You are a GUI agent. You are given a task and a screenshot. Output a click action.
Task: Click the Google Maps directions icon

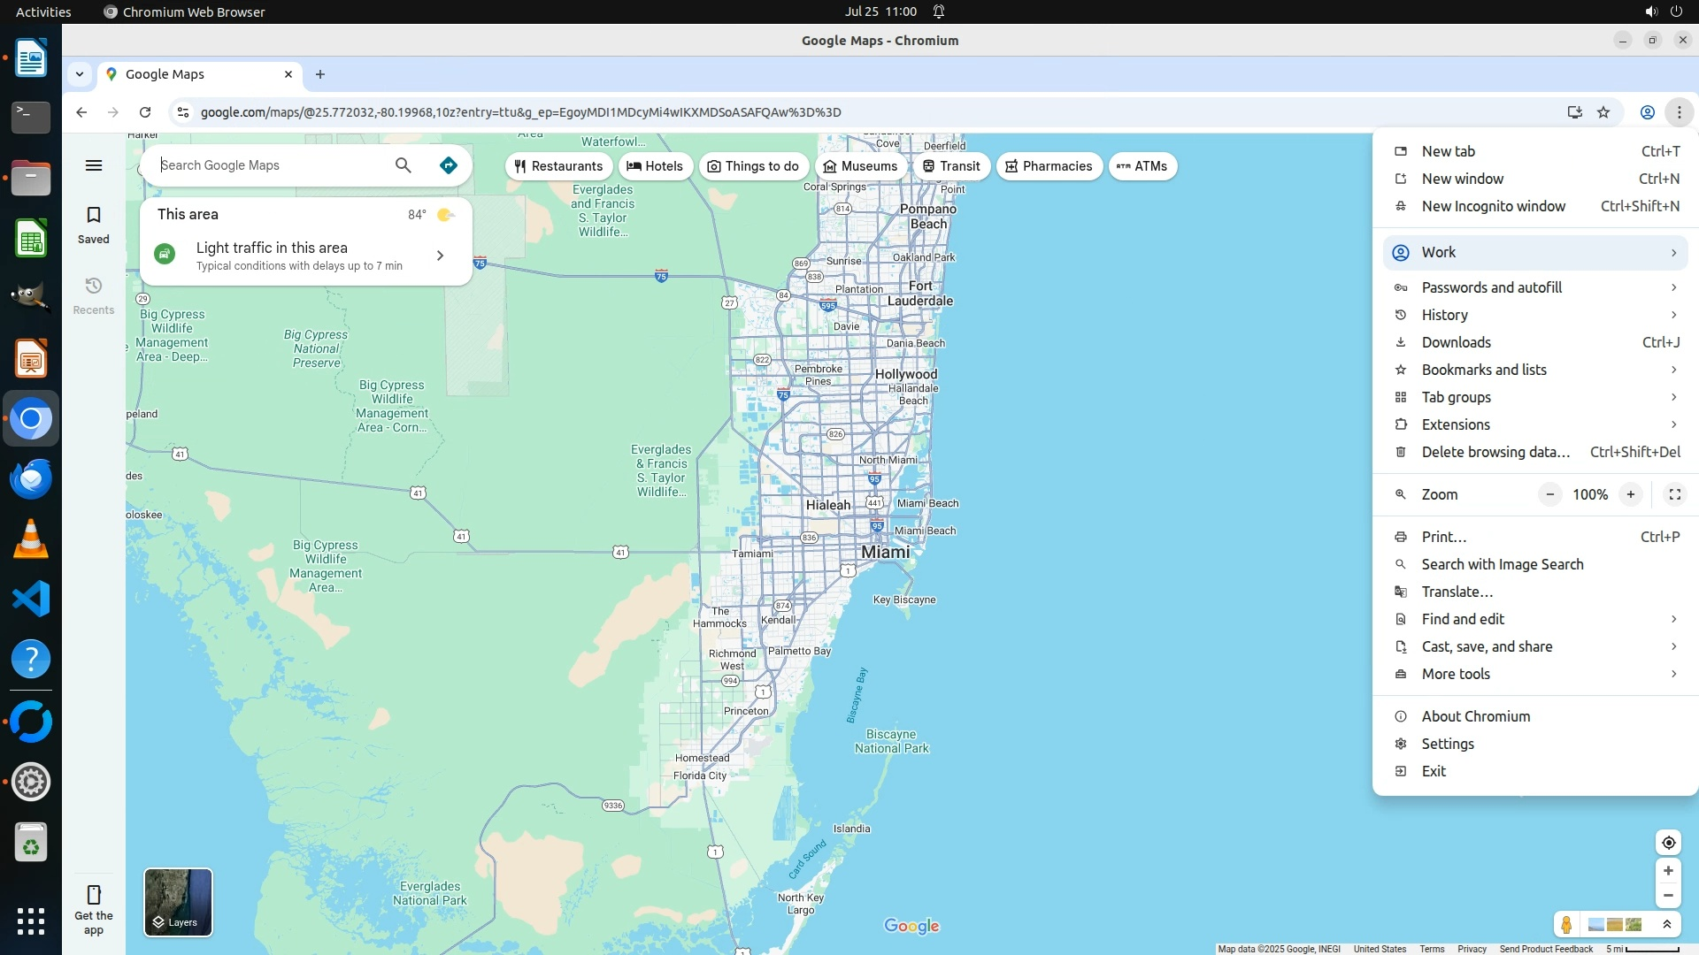coord(449,165)
